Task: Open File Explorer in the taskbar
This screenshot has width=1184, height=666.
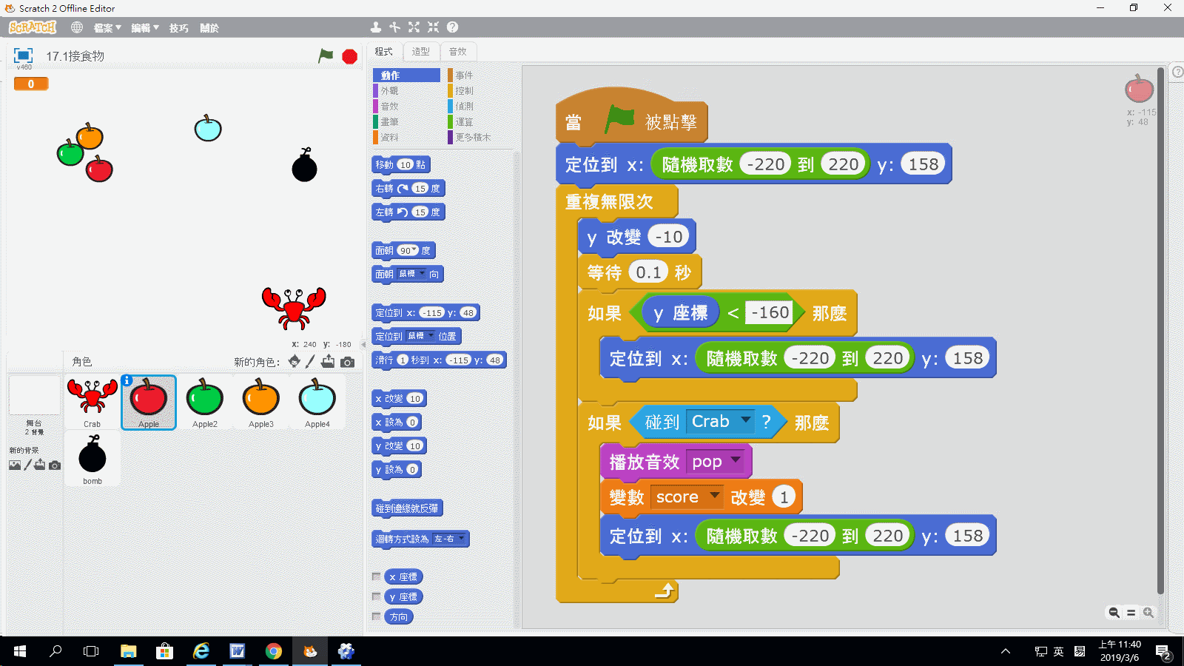Action: [129, 651]
